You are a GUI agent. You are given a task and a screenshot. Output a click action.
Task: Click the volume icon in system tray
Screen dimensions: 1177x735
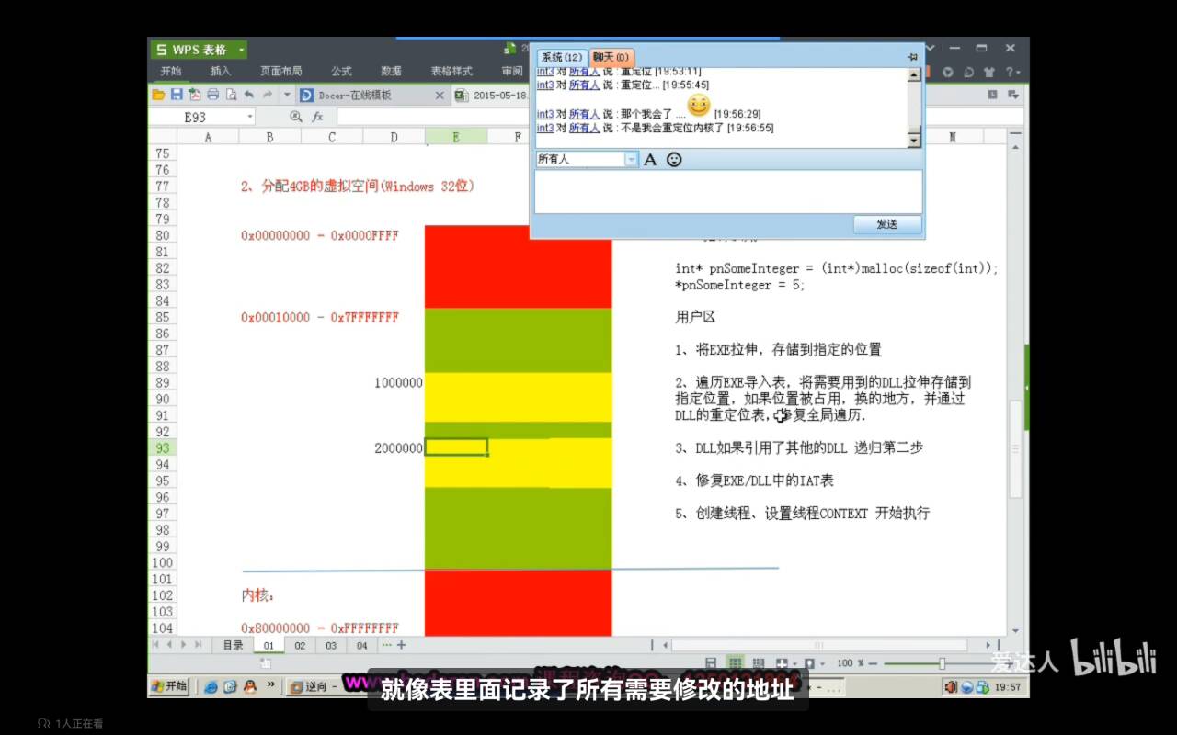click(952, 687)
